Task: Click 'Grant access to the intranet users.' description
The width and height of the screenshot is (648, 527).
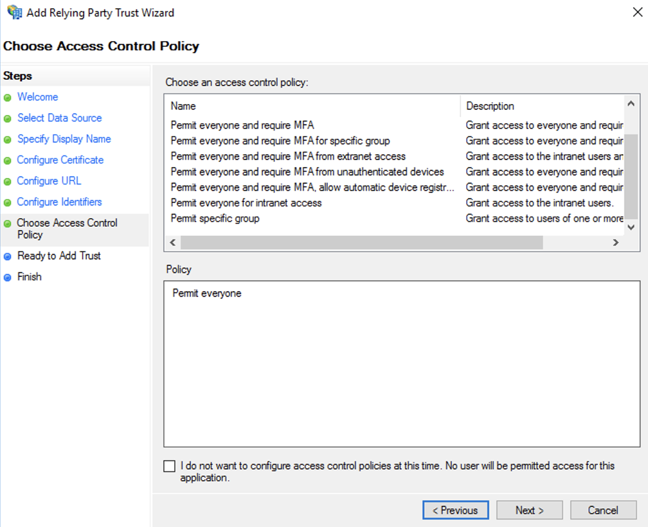Action: point(540,203)
